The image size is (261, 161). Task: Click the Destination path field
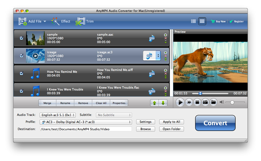pyautogui.click(x=86, y=129)
